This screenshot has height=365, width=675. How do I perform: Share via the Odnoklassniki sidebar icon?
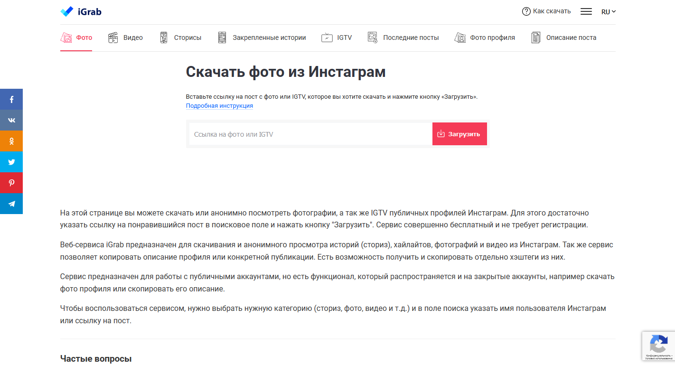pyautogui.click(x=11, y=141)
